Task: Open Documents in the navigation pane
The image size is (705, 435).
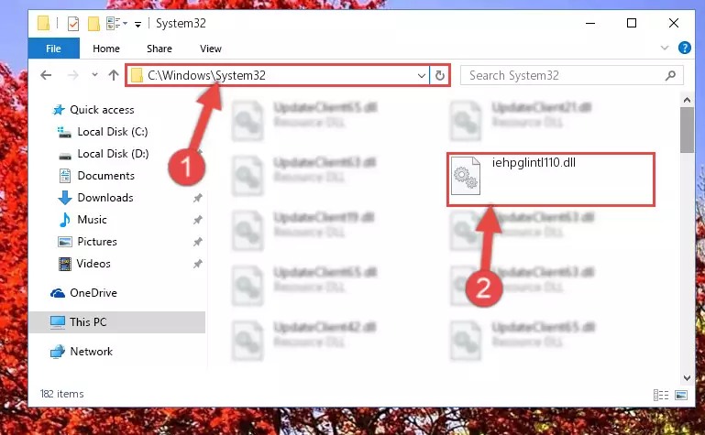Action: (105, 176)
